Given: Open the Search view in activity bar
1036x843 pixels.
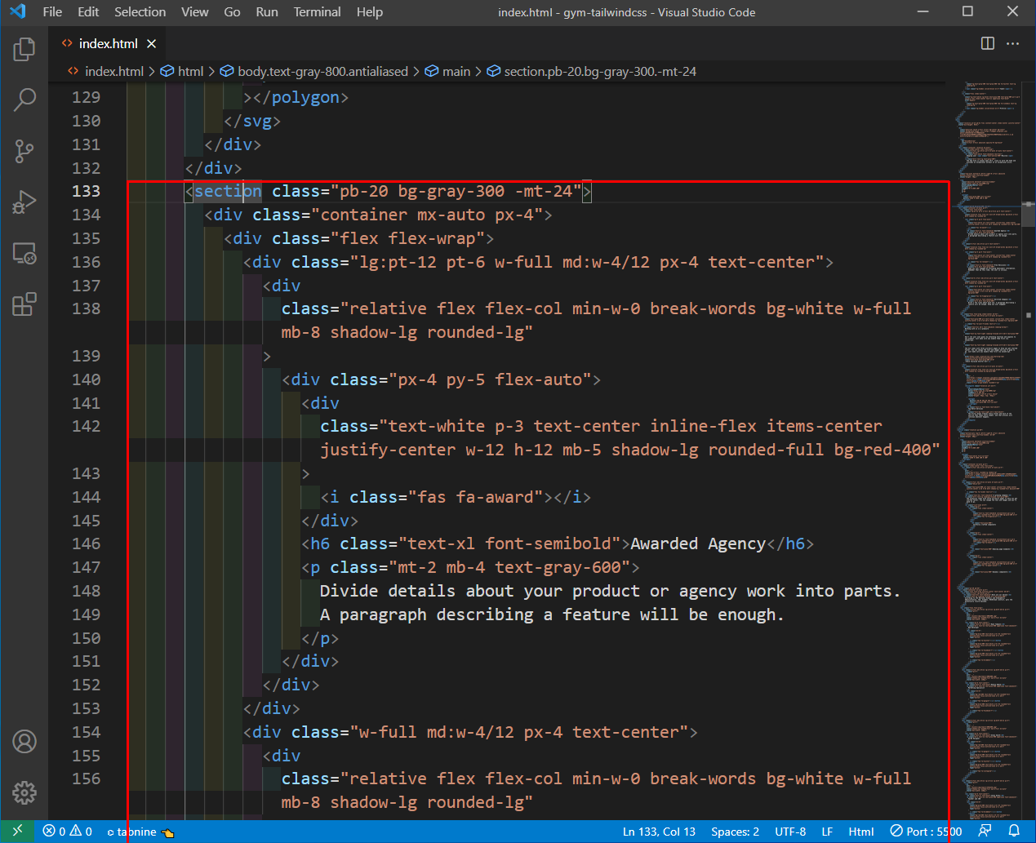Looking at the screenshot, I should point(24,100).
